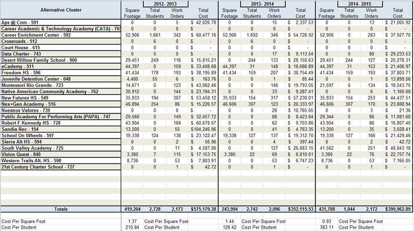Select the Freedom HS - 596 cell
The height and width of the screenshot is (231, 414).
(61, 73)
